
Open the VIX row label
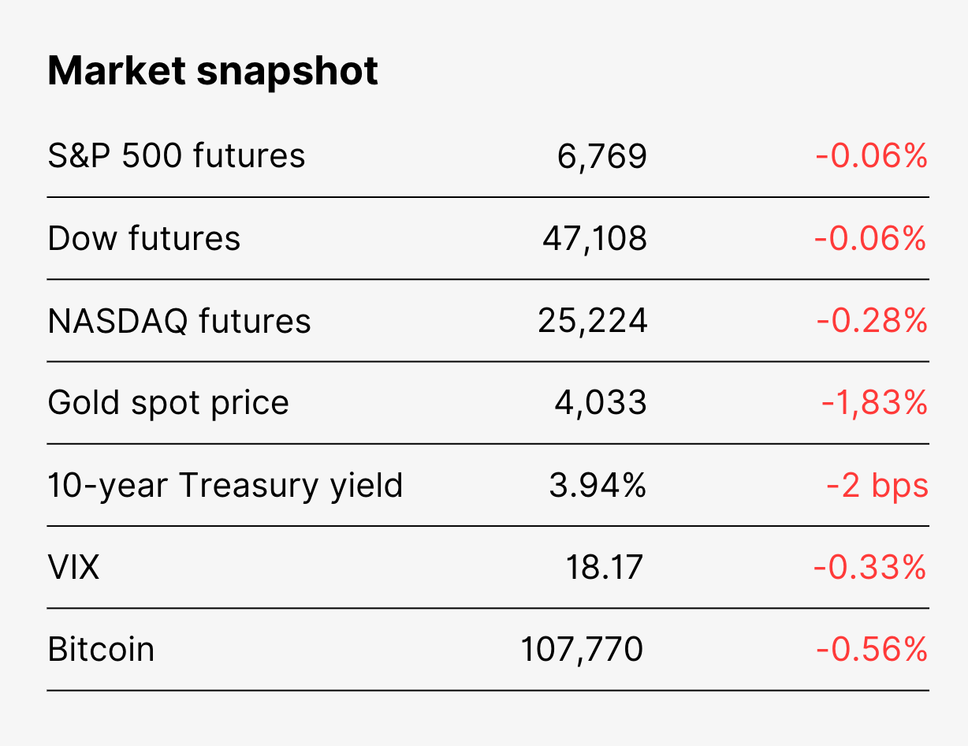click(74, 568)
